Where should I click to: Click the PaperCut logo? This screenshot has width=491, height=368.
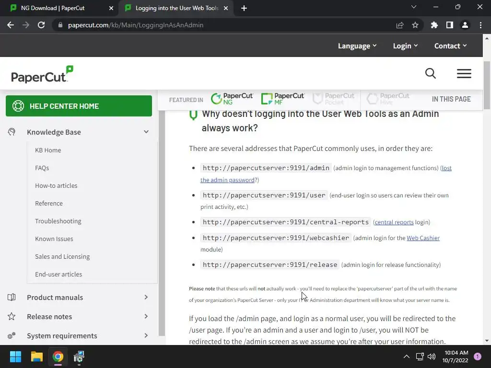[42, 74]
